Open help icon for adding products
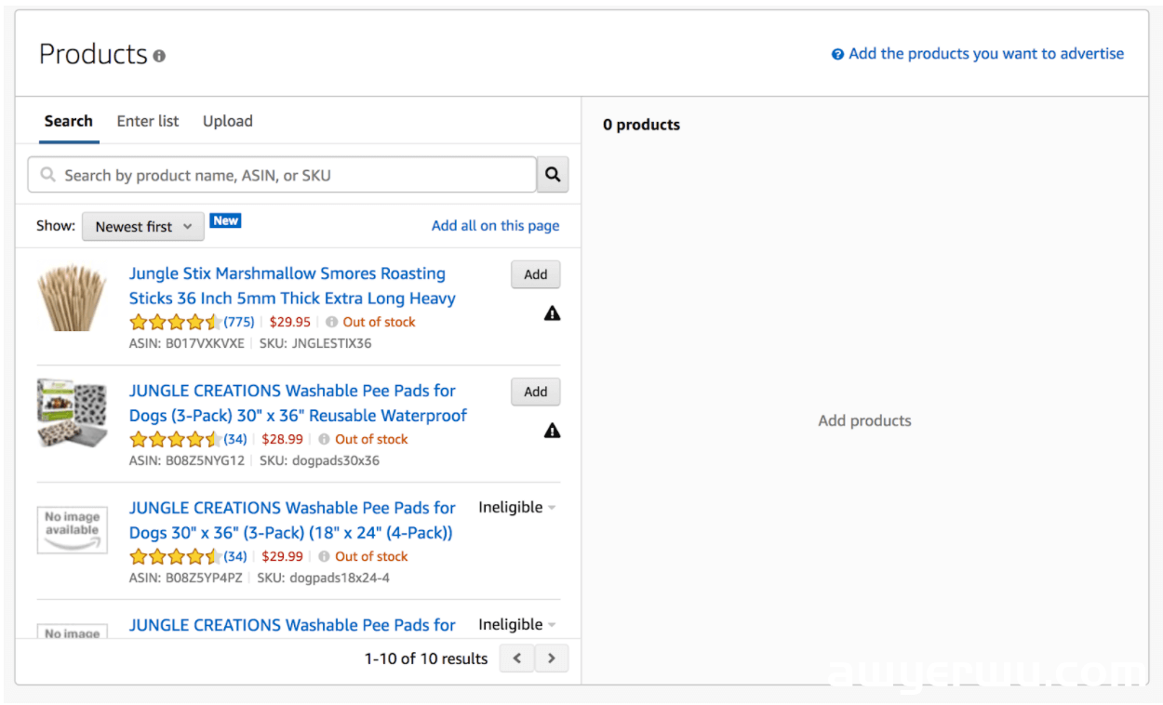Image resolution: width=1163 pixels, height=705 pixels. point(837,54)
